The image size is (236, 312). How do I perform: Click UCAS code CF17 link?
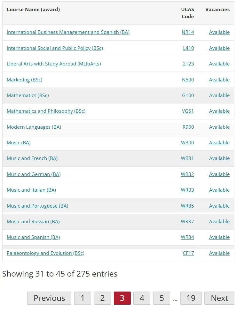pos(188,253)
